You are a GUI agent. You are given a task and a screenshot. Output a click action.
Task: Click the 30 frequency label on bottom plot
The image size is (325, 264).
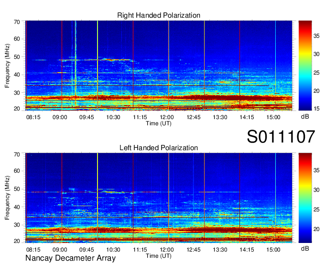point(17,225)
